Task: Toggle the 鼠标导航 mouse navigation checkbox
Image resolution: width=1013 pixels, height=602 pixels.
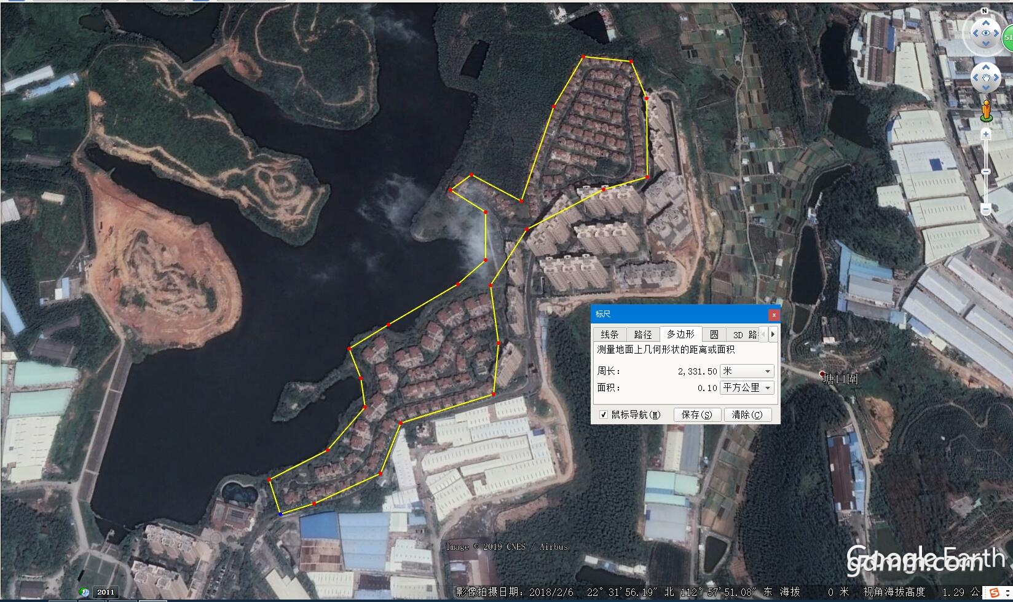Action: tap(603, 414)
